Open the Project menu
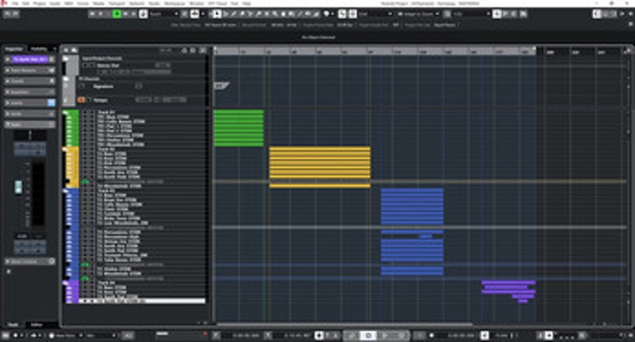635x342 pixels. click(x=39, y=3)
